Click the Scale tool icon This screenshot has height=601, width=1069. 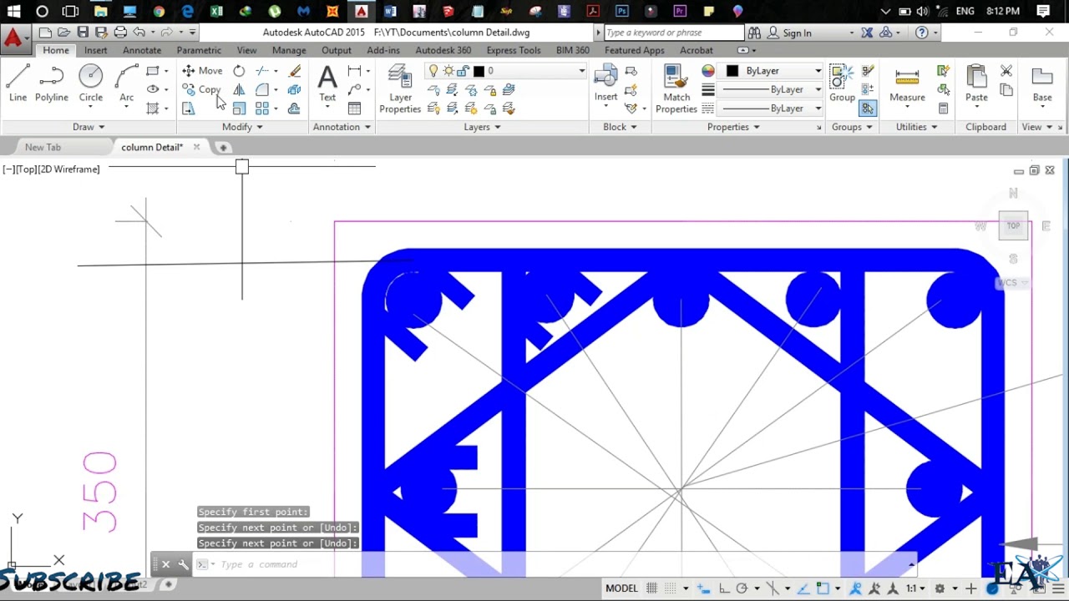pos(239,109)
